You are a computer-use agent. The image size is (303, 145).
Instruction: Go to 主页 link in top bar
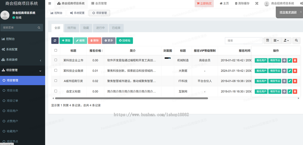(x=224, y=4)
